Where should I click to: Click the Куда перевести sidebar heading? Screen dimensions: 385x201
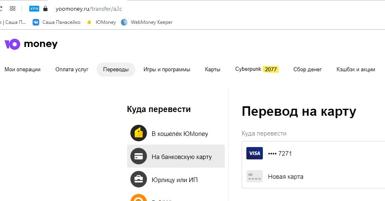(x=159, y=109)
